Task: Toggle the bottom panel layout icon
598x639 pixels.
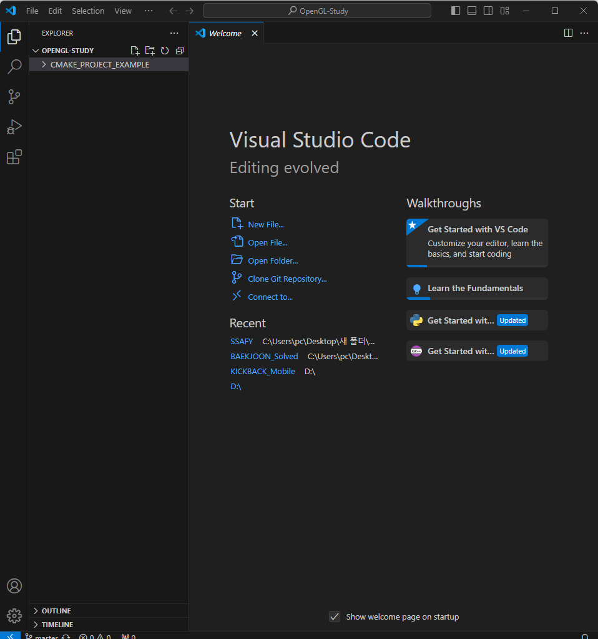Action: click(472, 11)
